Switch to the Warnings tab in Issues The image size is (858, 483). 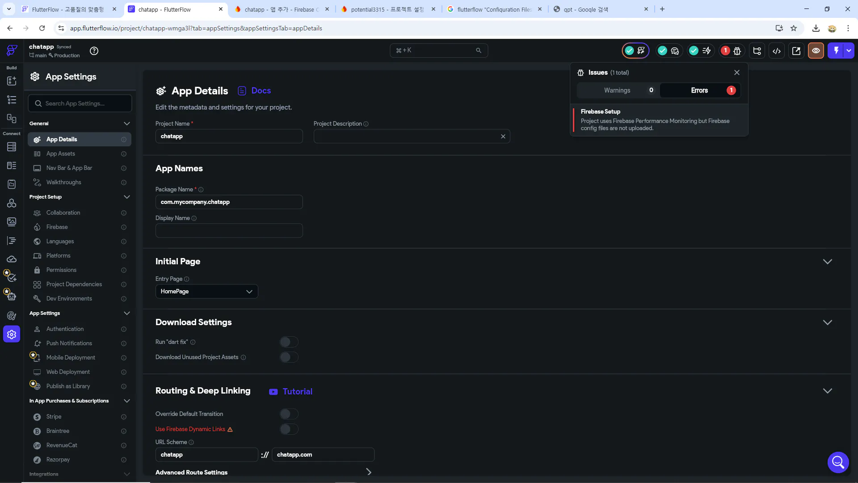618,90
